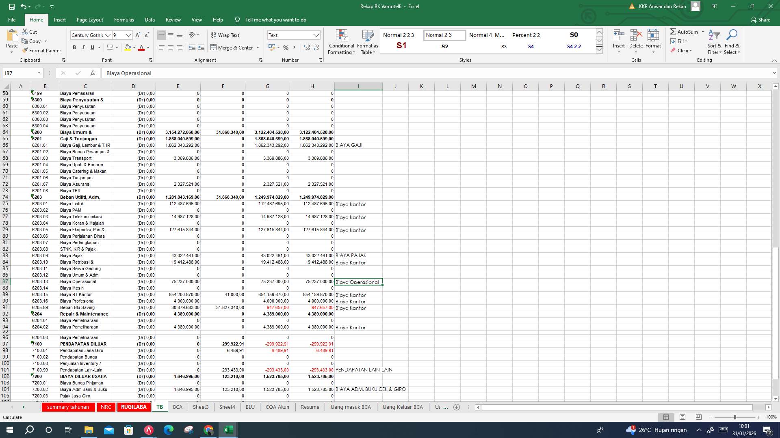
Task: Switch to the Formulas ribbon tab
Action: pyautogui.click(x=124, y=19)
